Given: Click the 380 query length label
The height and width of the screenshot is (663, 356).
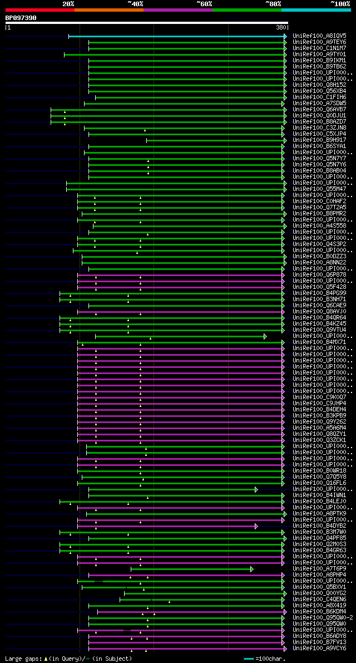Looking at the screenshot, I should (281, 27).
